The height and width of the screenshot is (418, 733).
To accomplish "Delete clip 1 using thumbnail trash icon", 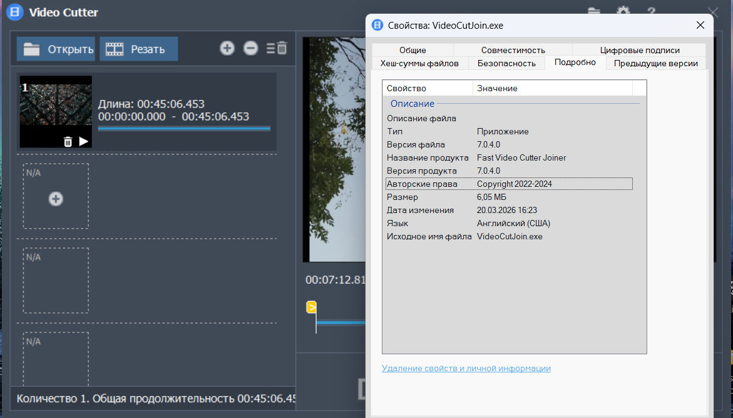I will 68,142.
